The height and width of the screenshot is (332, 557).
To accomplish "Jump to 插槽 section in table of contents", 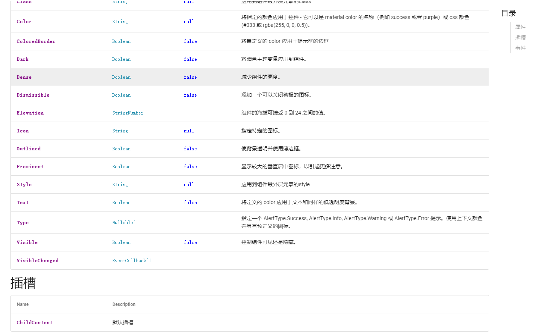I will click(x=520, y=37).
